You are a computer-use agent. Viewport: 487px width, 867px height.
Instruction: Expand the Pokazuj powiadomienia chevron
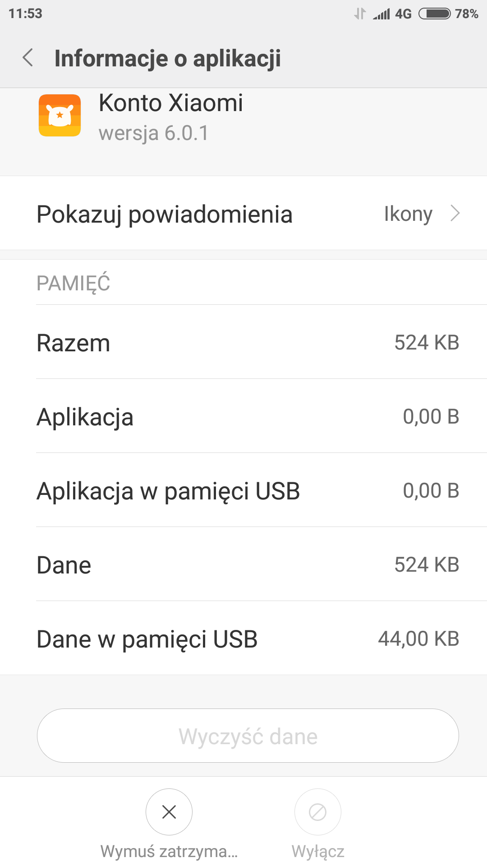(455, 213)
